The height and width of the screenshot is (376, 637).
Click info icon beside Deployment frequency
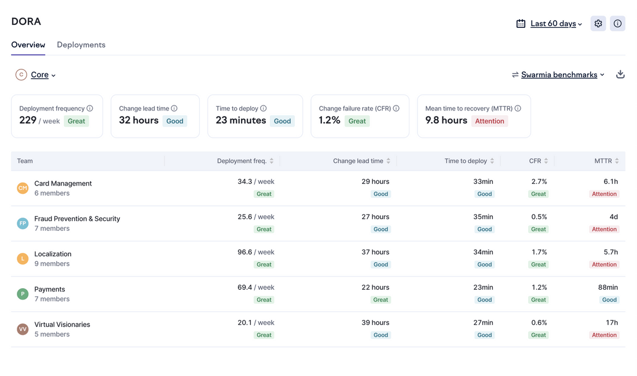90,108
